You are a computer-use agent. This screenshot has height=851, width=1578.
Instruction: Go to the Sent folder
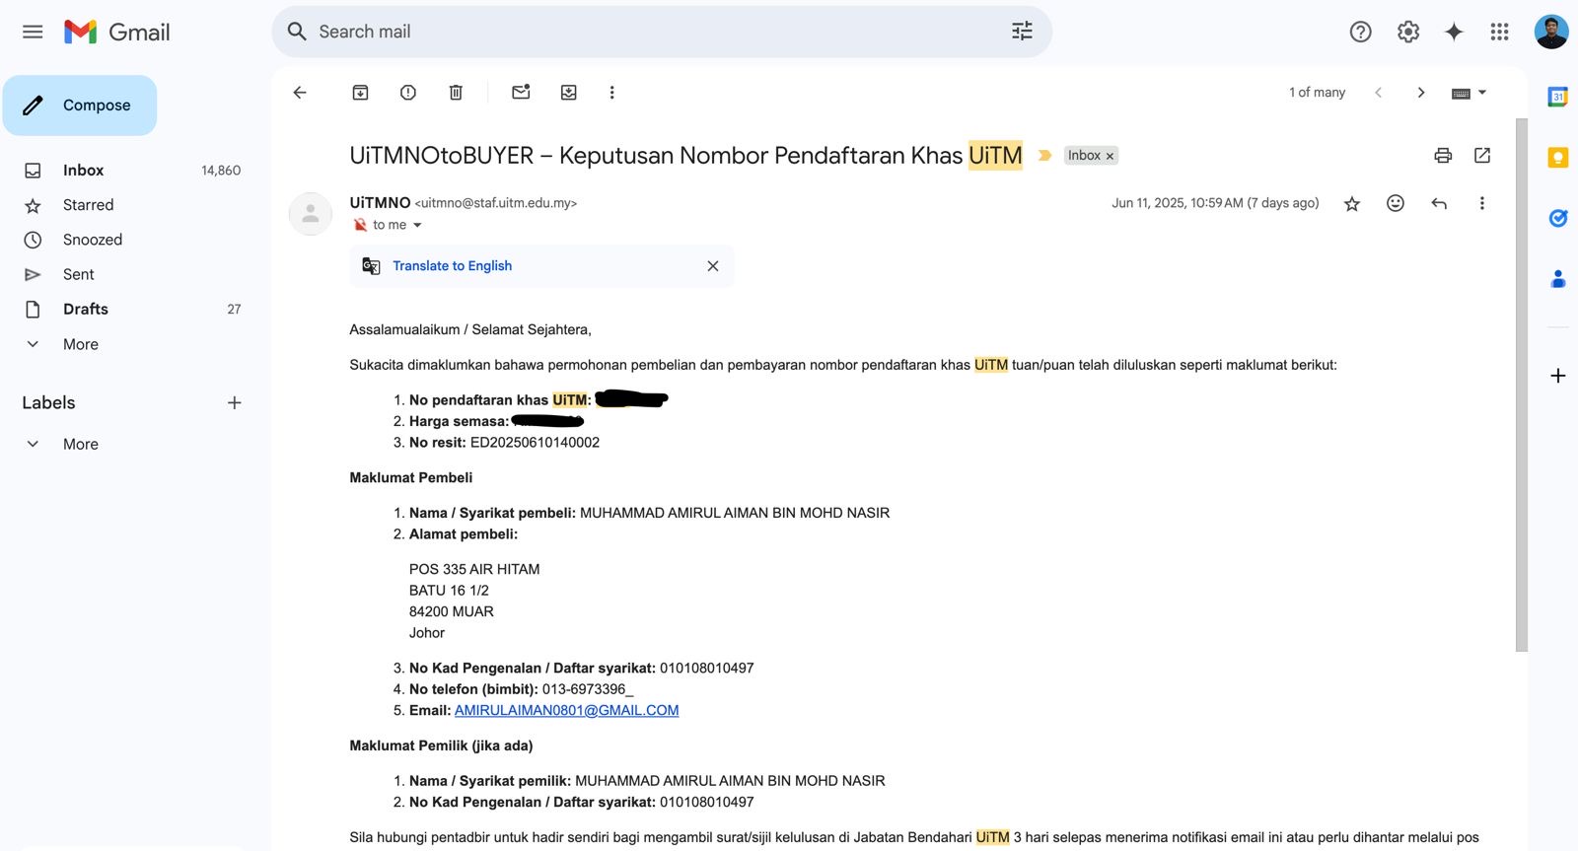tap(79, 274)
